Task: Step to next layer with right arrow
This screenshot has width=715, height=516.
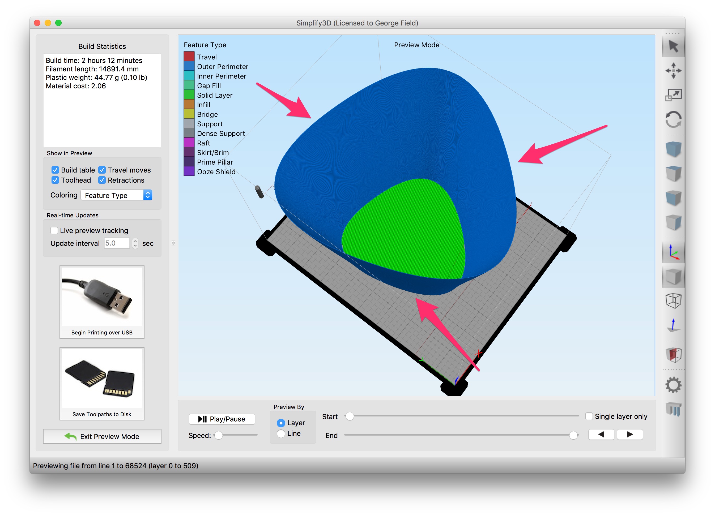Action: [x=629, y=435]
